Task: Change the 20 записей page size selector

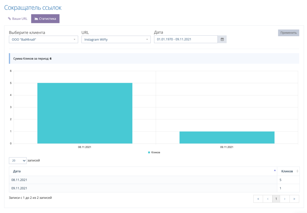Action: coord(18,160)
